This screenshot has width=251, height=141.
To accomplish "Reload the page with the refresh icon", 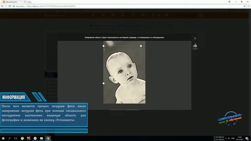I will click(x=9, y=6).
